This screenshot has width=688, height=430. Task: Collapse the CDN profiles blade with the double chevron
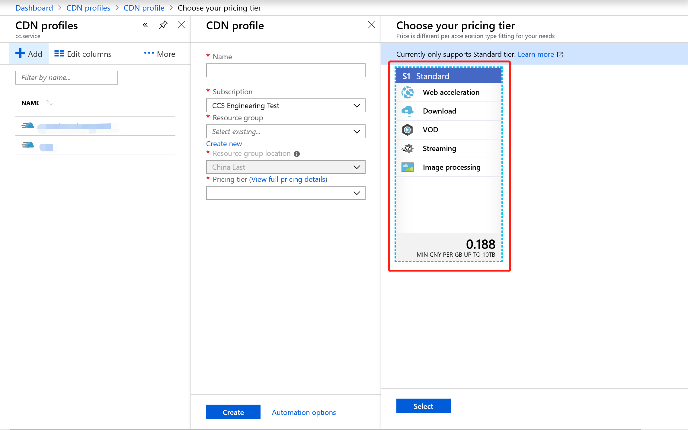coord(145,25)
